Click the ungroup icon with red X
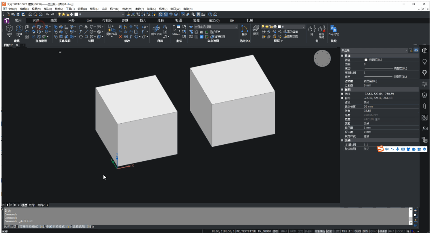This screenshot has height=236, width=432. (x=322, y=31)
